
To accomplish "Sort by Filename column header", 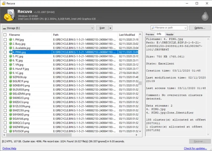I will (x=30, y=35).
